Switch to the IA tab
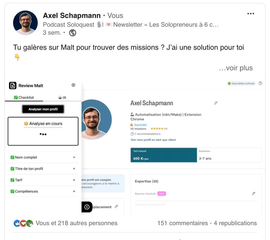270x240 pixels. pos(62,97)
